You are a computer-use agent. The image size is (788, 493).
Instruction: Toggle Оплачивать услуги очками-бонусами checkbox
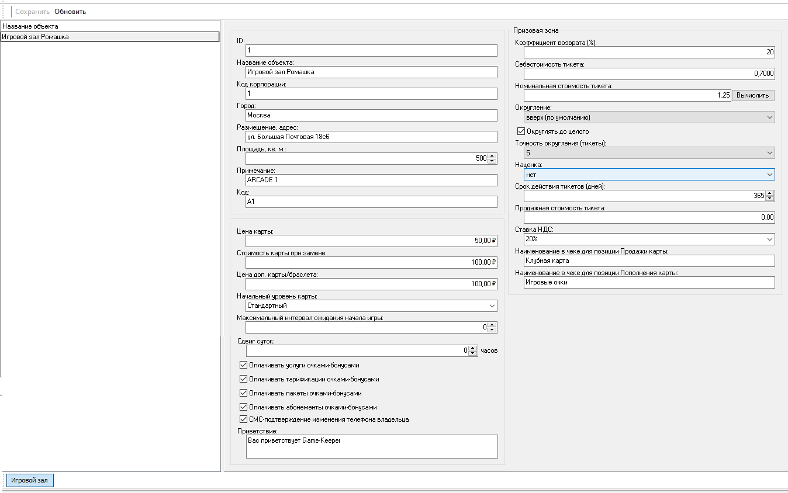(x=244, y=365)
